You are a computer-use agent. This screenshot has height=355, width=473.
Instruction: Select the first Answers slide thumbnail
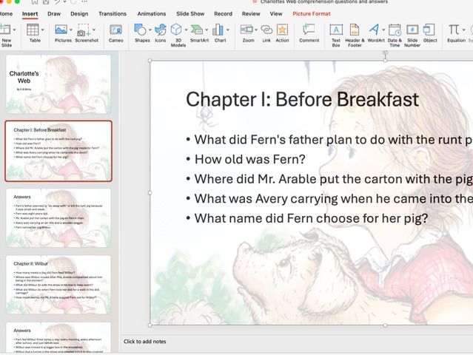(x=58, y=217)
